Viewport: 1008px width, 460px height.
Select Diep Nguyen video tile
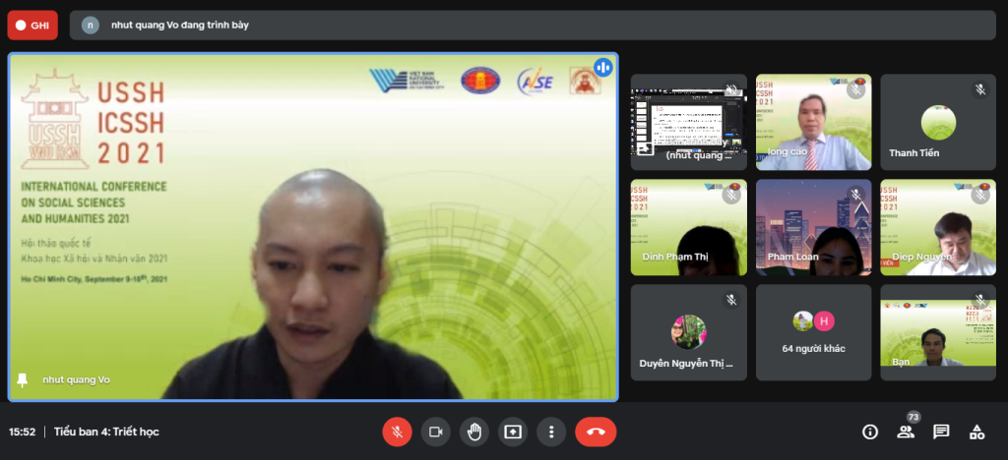tap(938, 227)
